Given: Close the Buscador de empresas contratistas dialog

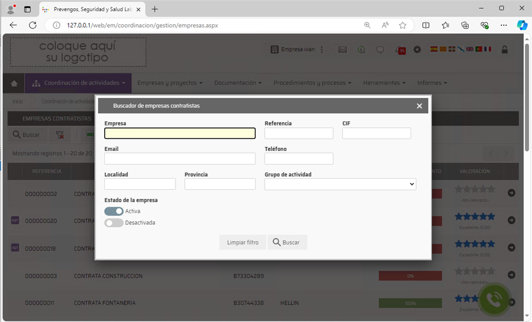Looking at the screenshot, I should click(419, 106).
